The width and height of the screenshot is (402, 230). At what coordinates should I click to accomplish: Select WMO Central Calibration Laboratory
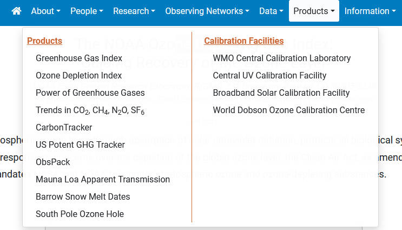[282, 58]
